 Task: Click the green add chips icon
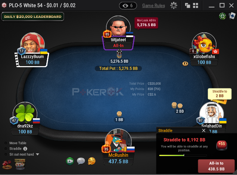click(x=222, y=16)
